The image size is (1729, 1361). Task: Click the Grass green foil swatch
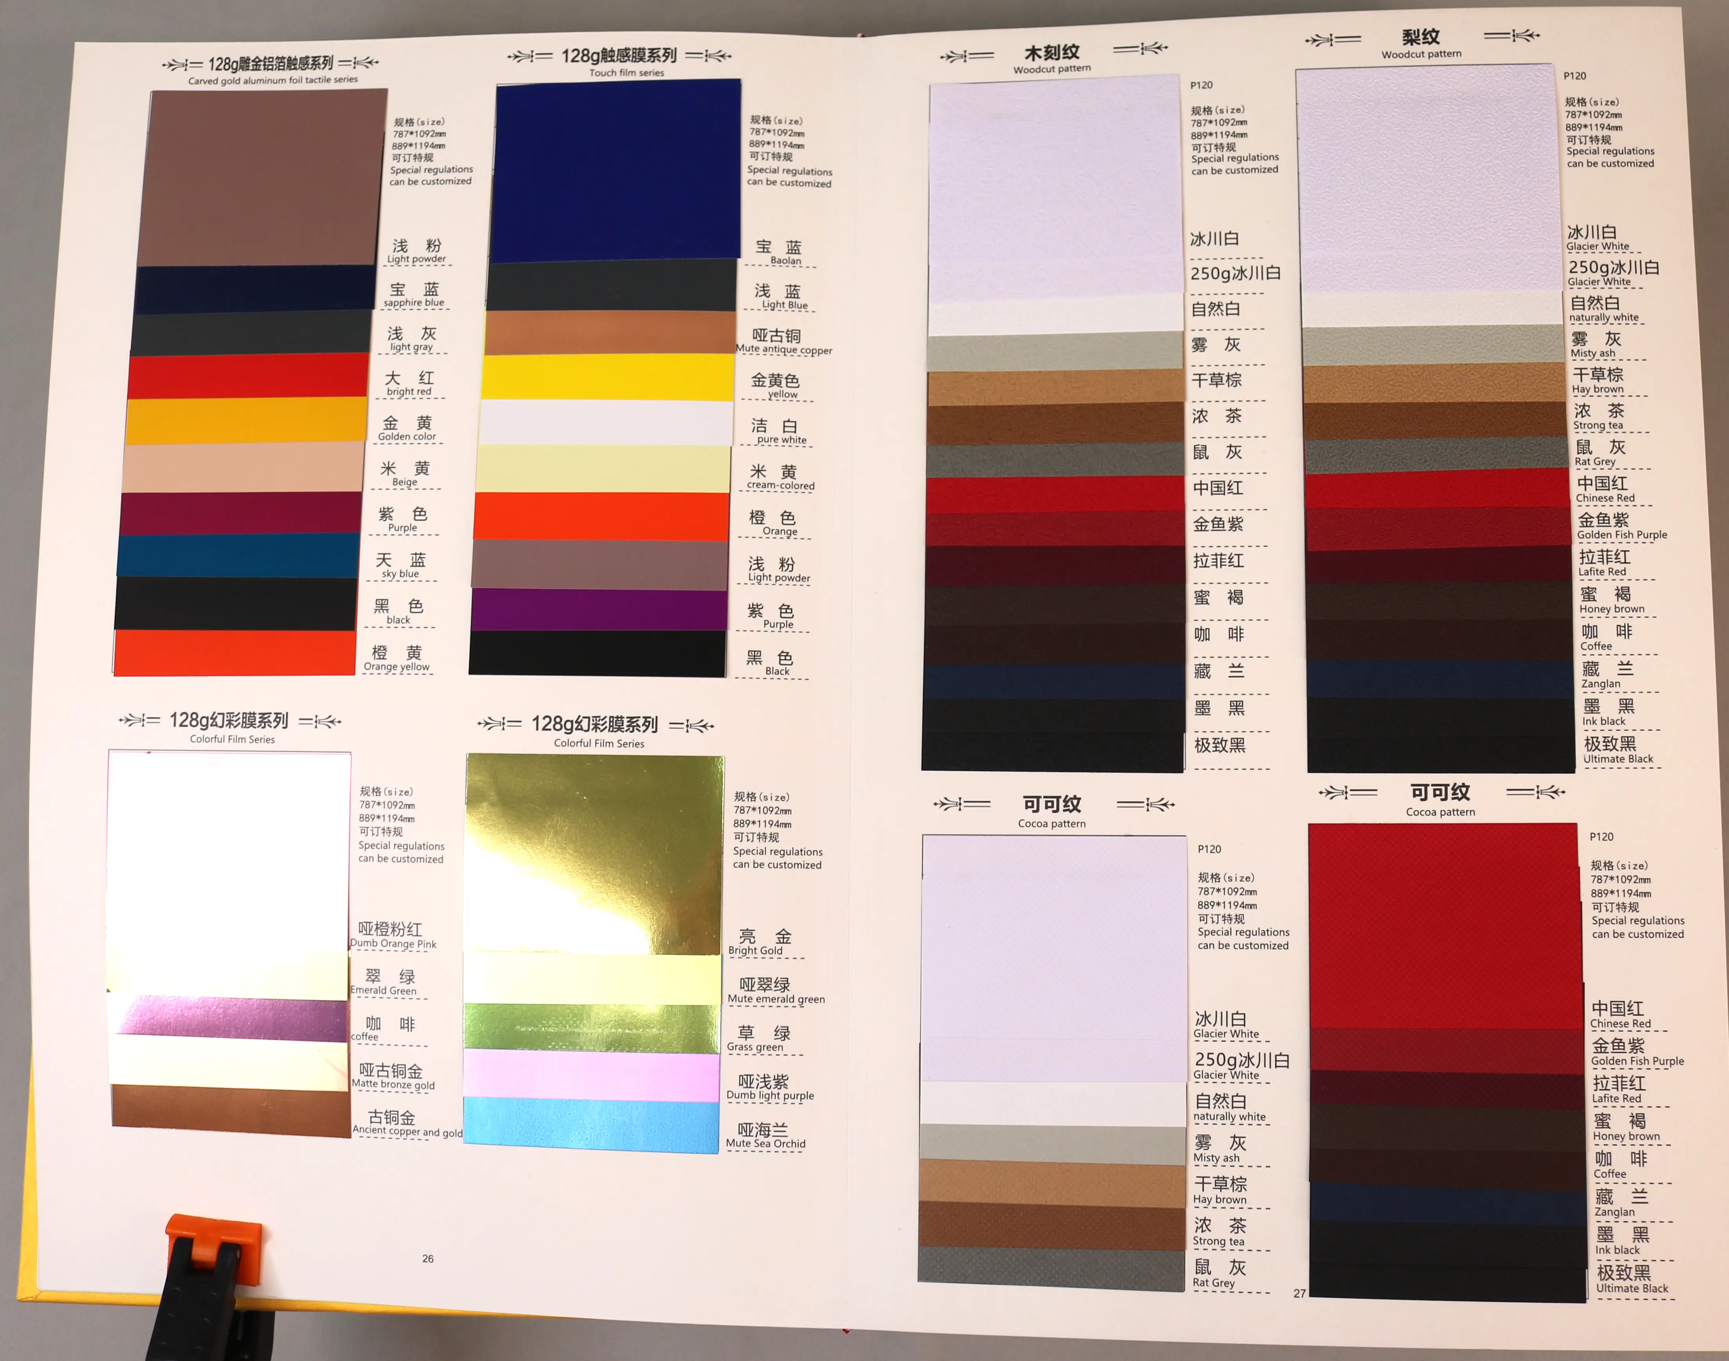click(592, 1028)
